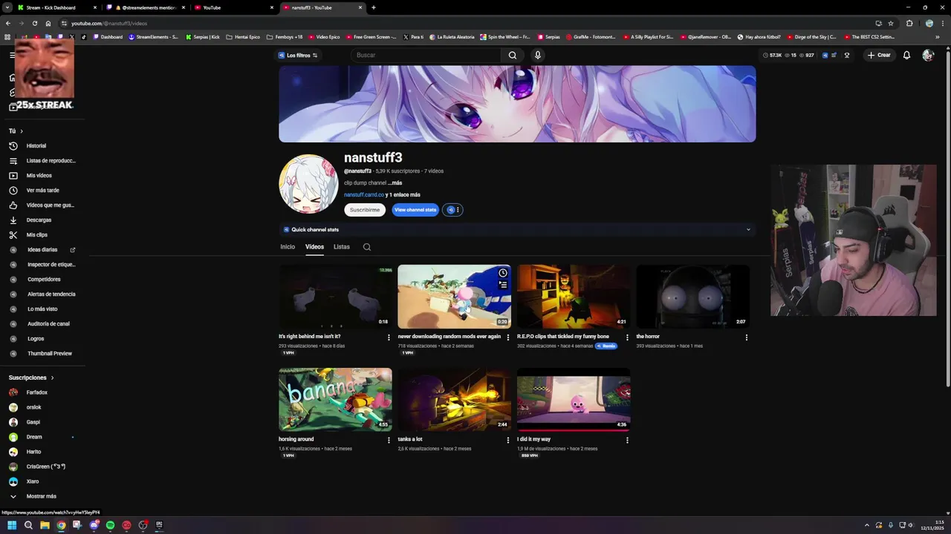951x534 pixels.
Task: Switch to Stream - Kick Dashboard browser tab
Action: (x=56, y=7)
